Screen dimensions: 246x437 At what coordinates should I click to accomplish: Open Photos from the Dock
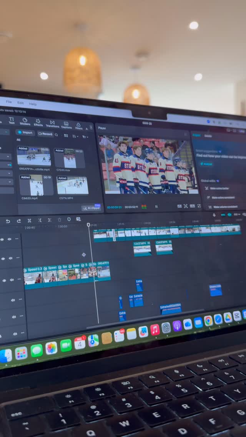coord(51,348)
